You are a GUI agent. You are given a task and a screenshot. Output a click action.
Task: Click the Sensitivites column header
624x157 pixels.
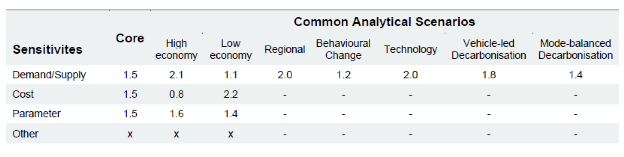coord(47,49)
